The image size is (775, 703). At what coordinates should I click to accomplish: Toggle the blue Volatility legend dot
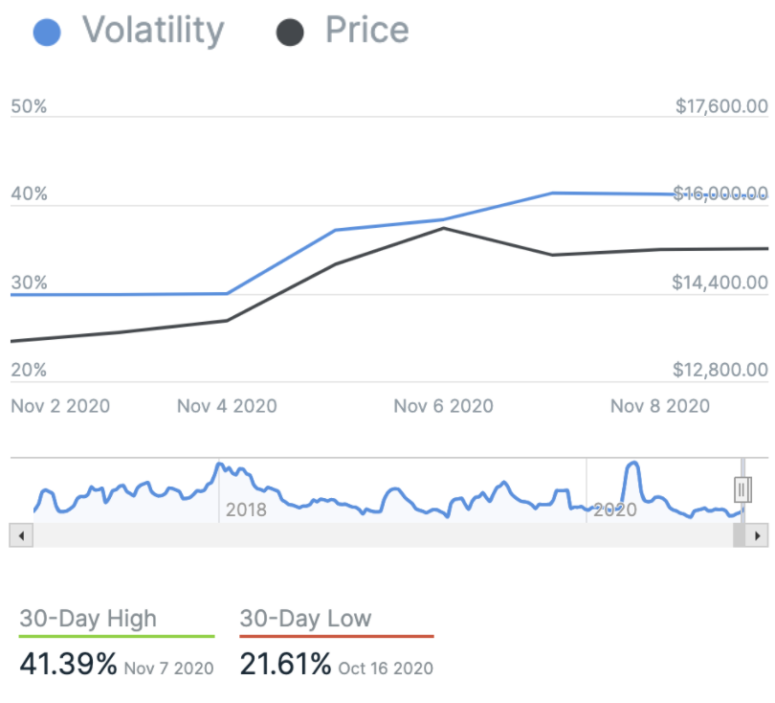47,33
